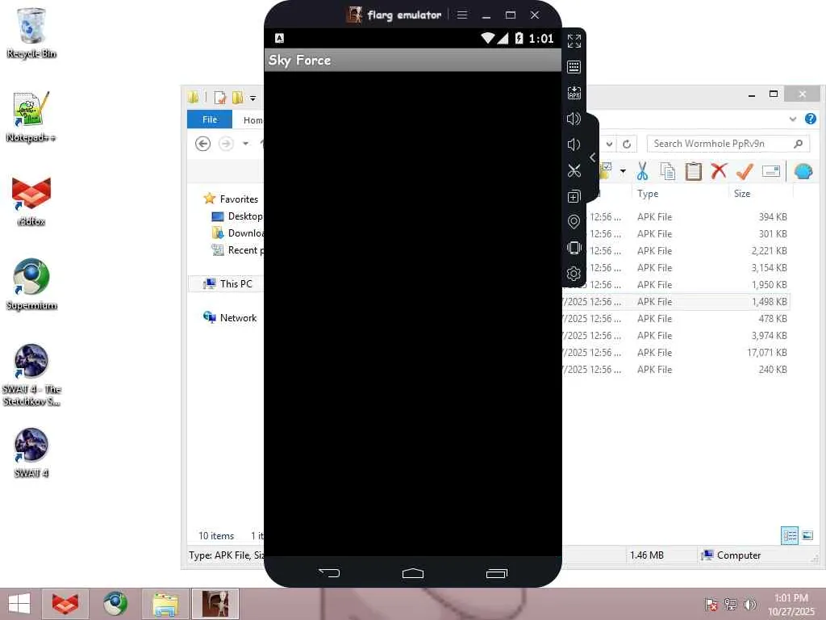Click the blue shell icon in Explorer toolbar
Screen dimensions: 826x620
coord(803,171)
